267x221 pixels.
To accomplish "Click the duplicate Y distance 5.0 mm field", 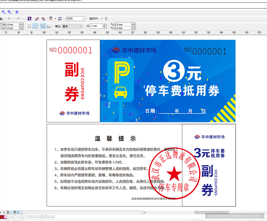I will [x=123, y=28].
